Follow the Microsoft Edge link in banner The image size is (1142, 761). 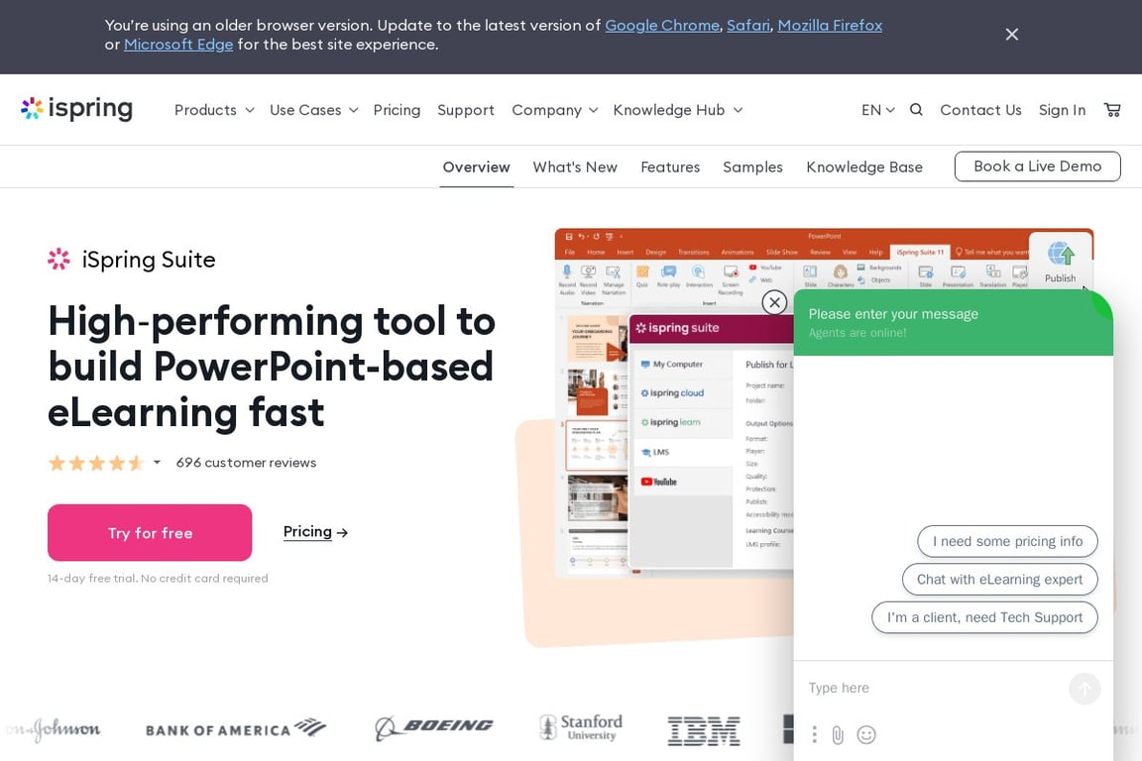tap(178, 44)
